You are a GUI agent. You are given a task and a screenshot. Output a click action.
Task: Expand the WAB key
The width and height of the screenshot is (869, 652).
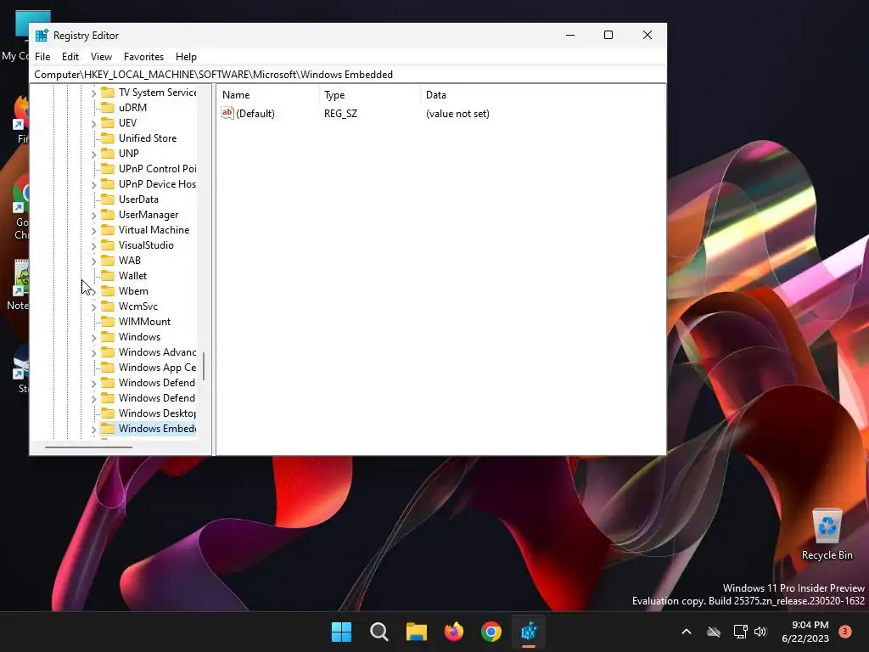click(93, 261)
